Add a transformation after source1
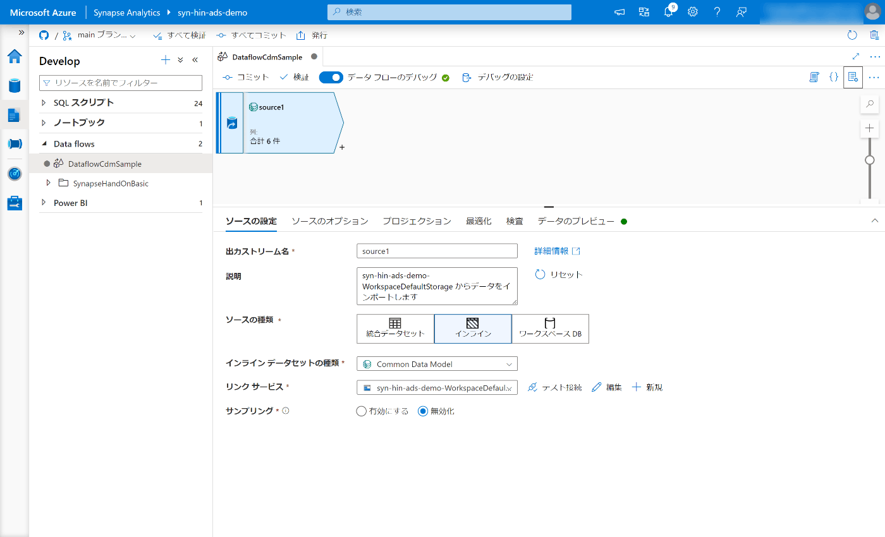This screenshot has height=537, width=885. pos(342,147)
